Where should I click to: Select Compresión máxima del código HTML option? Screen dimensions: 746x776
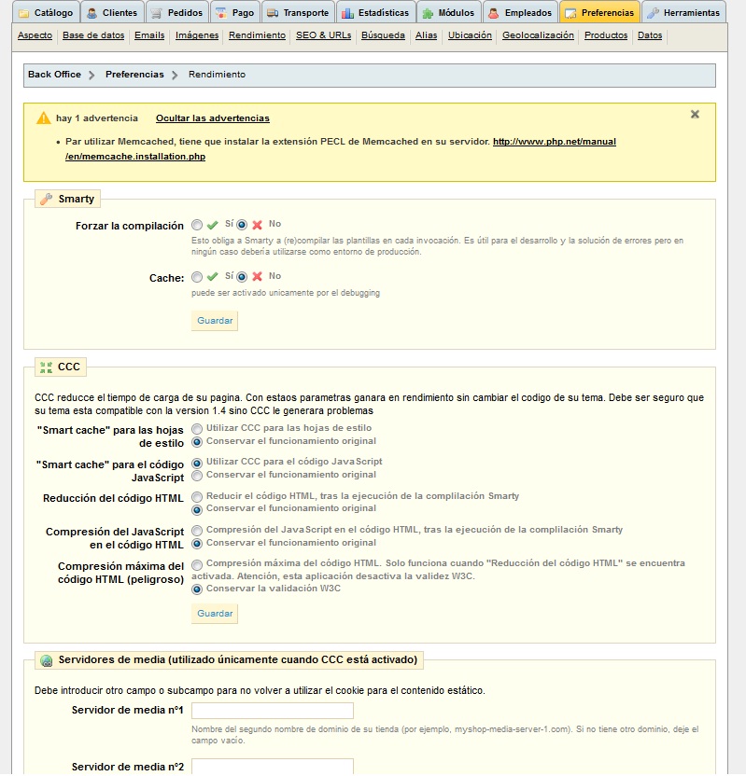(x=197, y=564)
